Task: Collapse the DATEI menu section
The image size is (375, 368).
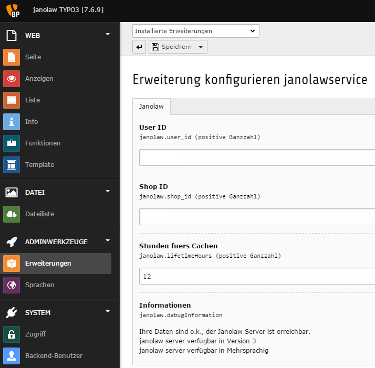Action: 108,191
